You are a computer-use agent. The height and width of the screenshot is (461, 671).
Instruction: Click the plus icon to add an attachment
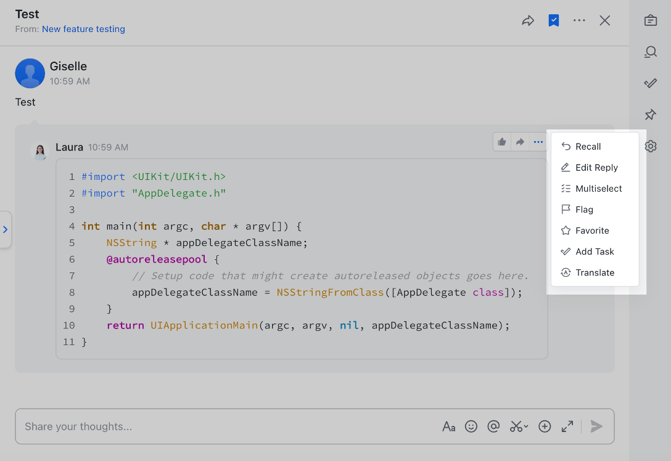click(545, 426)
